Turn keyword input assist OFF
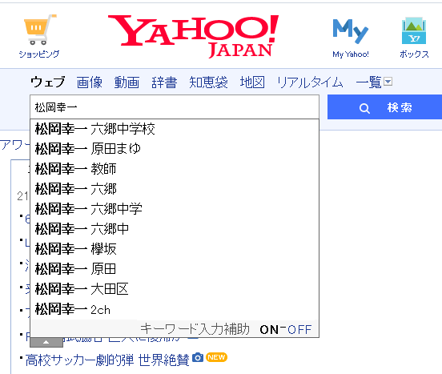The image size is (442, 374). (x=299, y=329)
